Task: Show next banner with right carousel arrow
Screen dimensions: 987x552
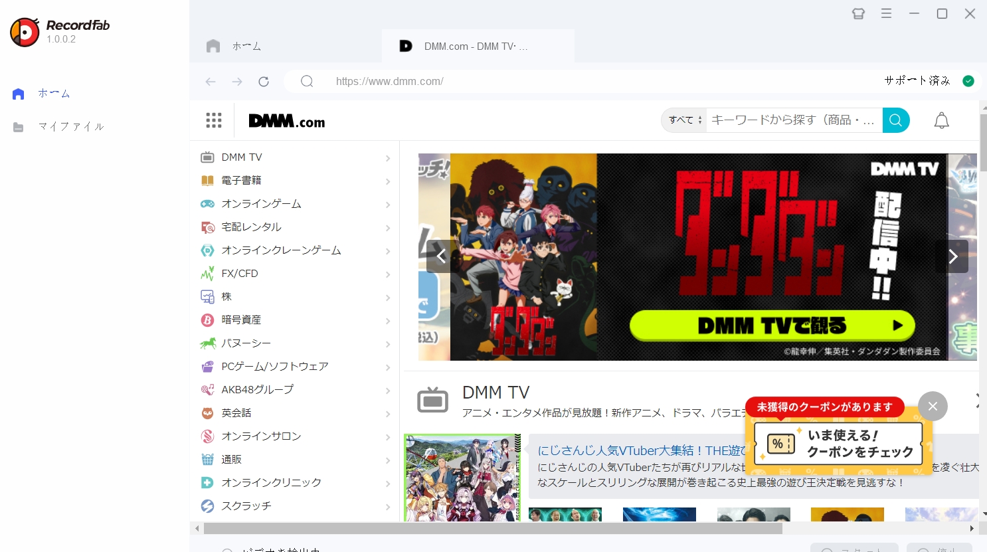Action: coord(952,256)
